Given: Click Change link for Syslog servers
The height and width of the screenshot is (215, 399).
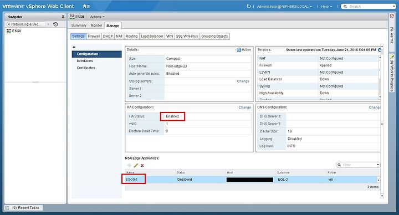Looking at the screenshot, I should (x=243, y=81).
